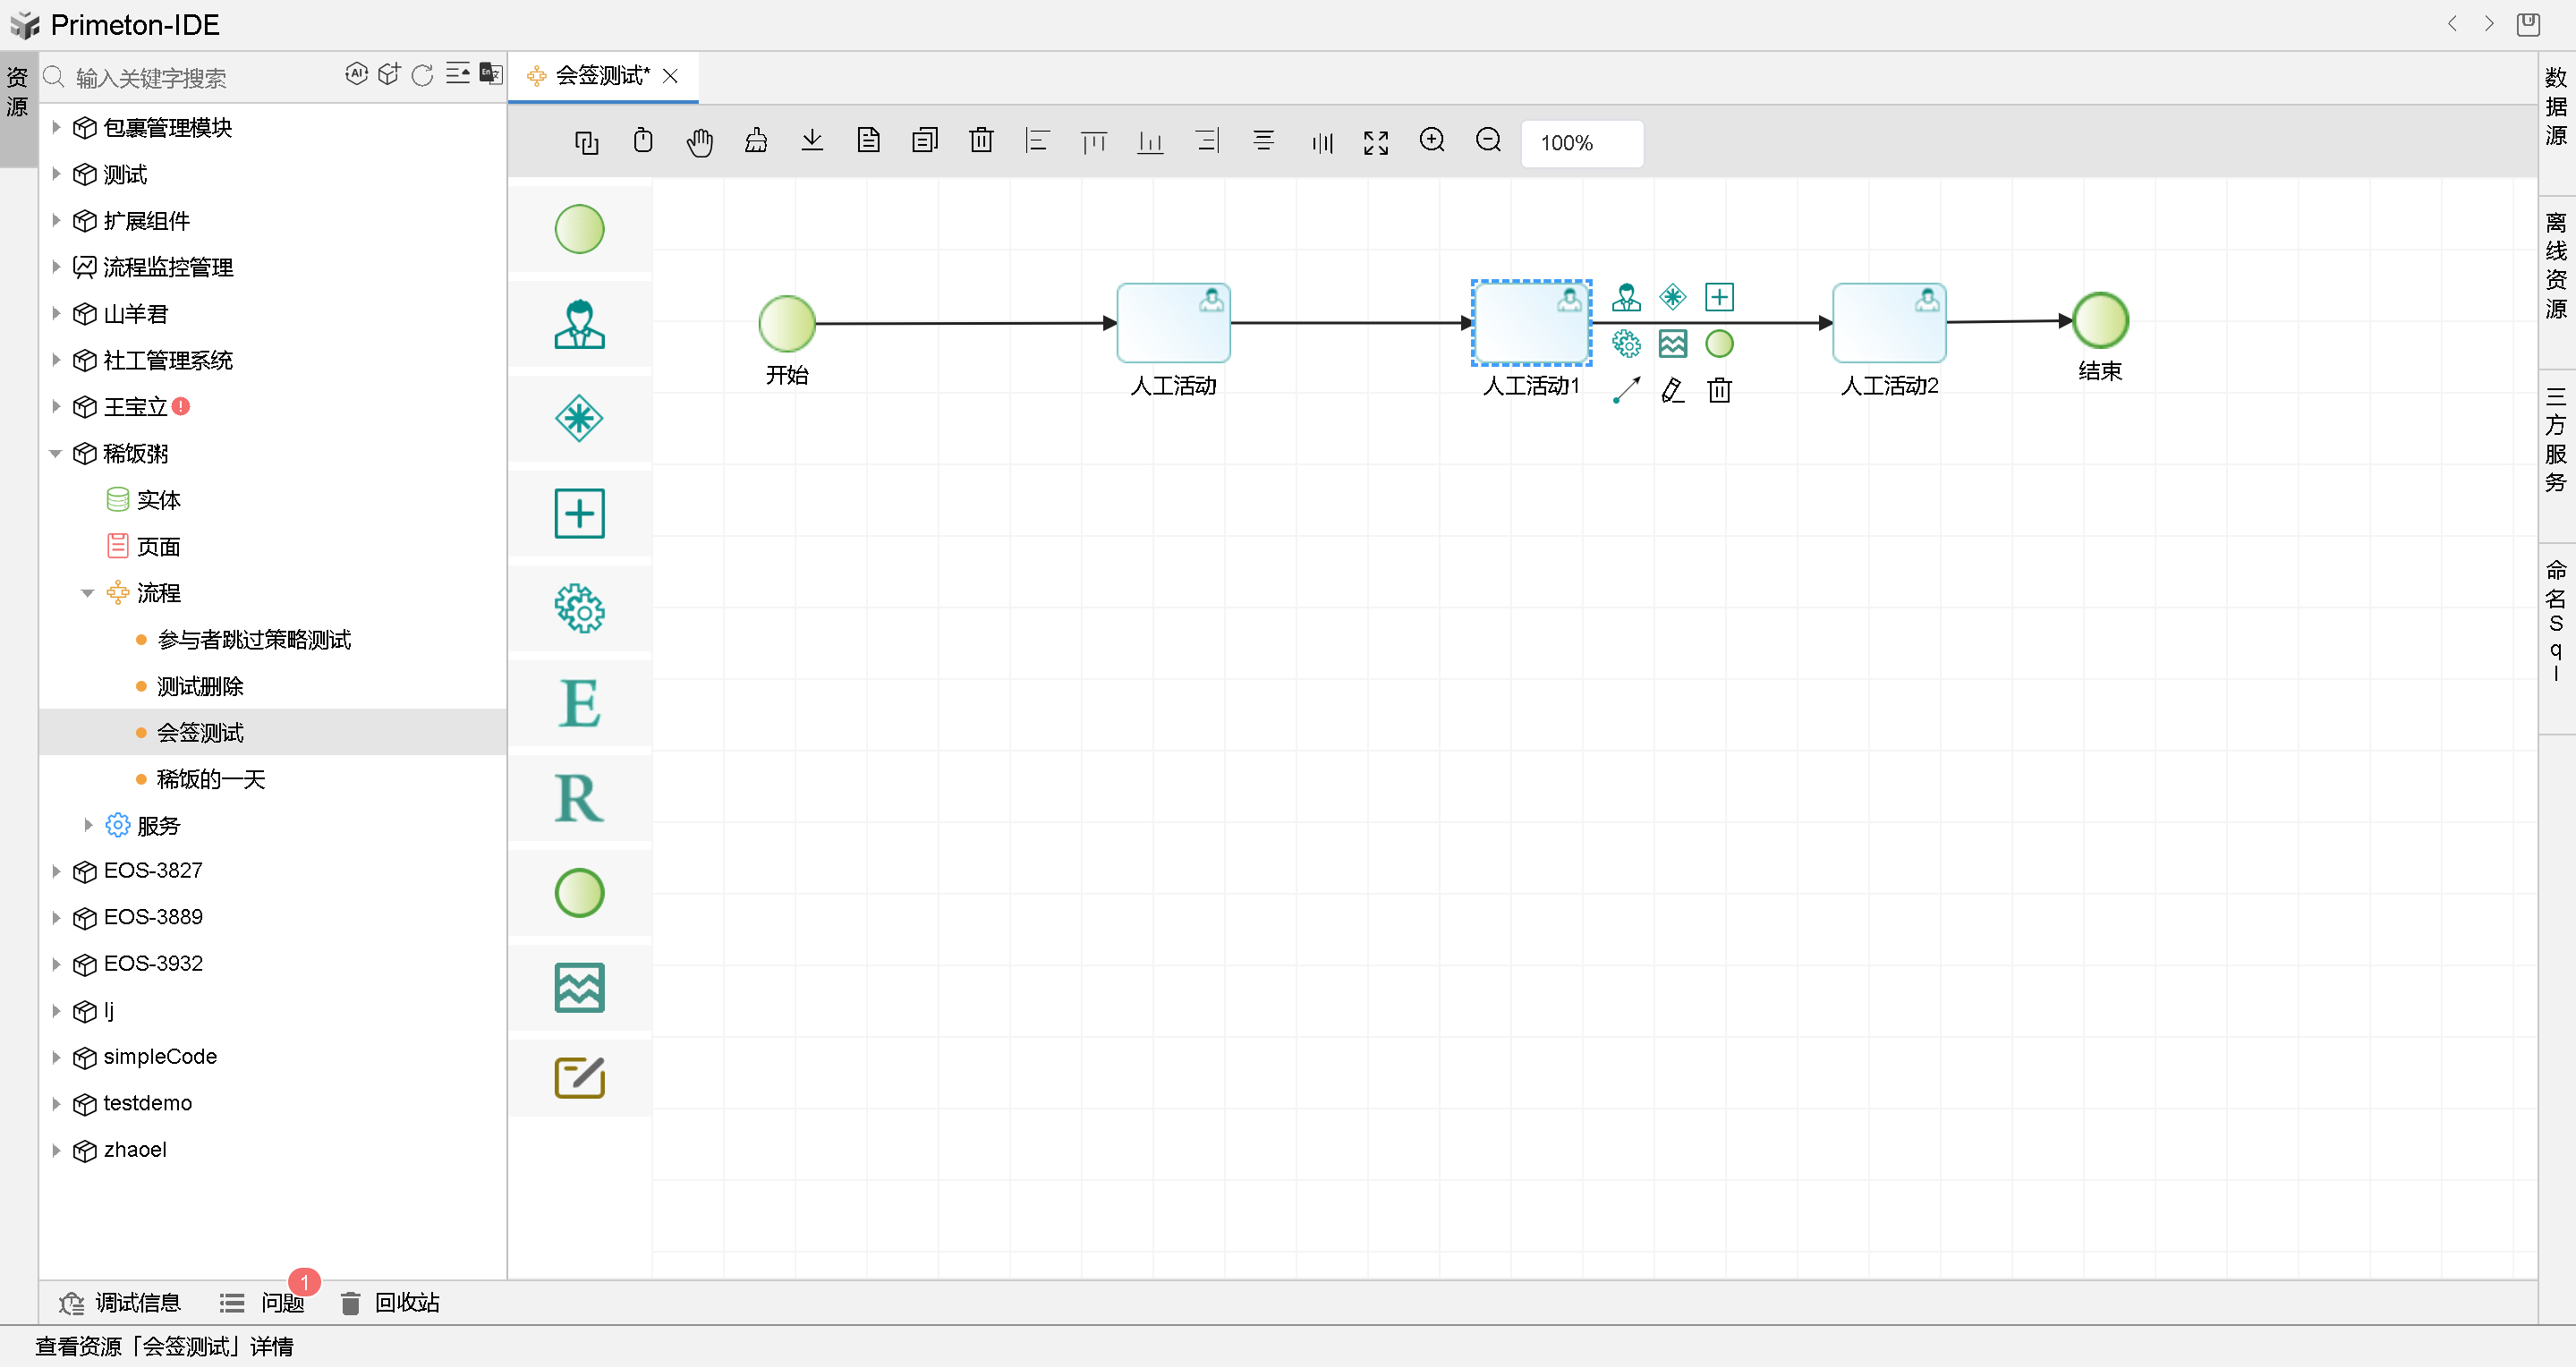Click the zoom out magnifier icon

(1488, 141)
